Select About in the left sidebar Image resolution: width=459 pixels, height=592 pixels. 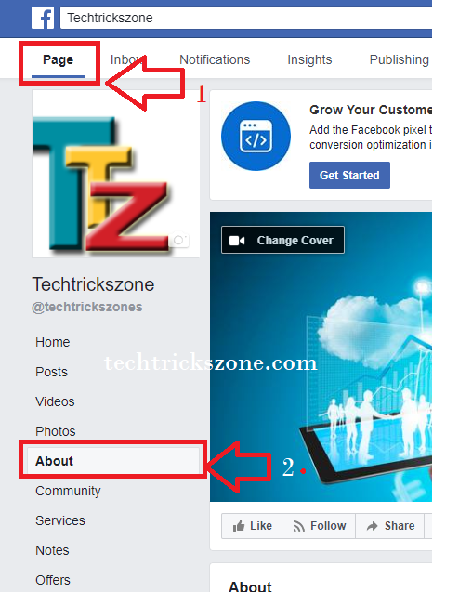(112, 461)
